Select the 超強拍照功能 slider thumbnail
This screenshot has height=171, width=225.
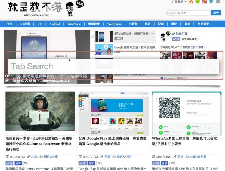click(x=104, y=37)
